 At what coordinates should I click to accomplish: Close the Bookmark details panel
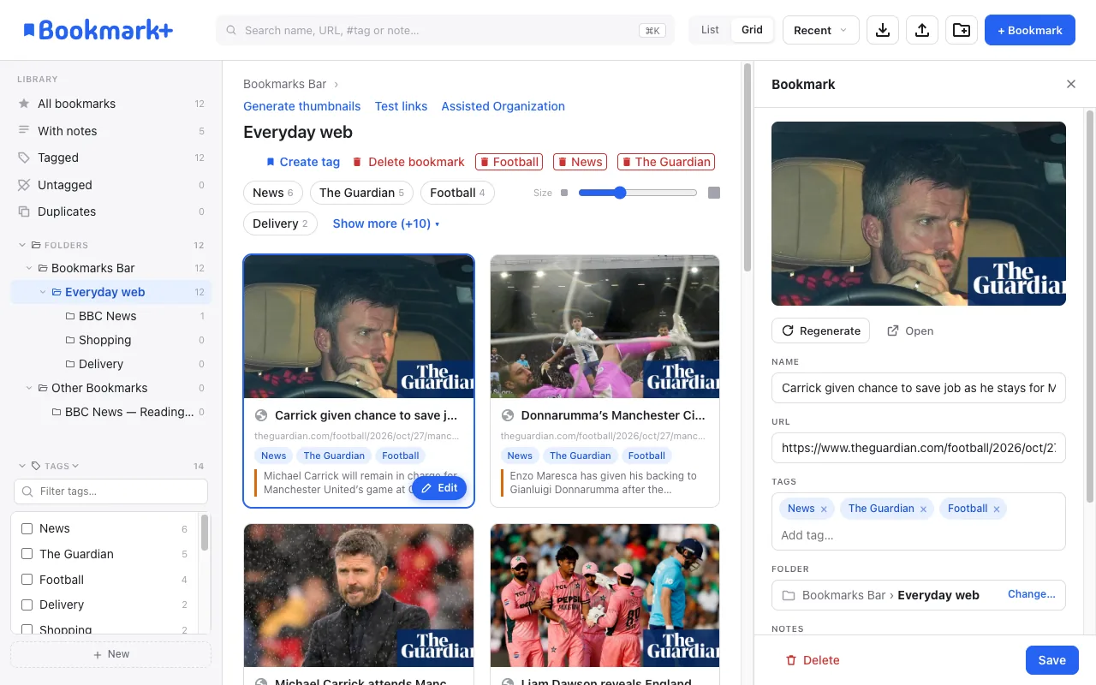[1070, 84]
